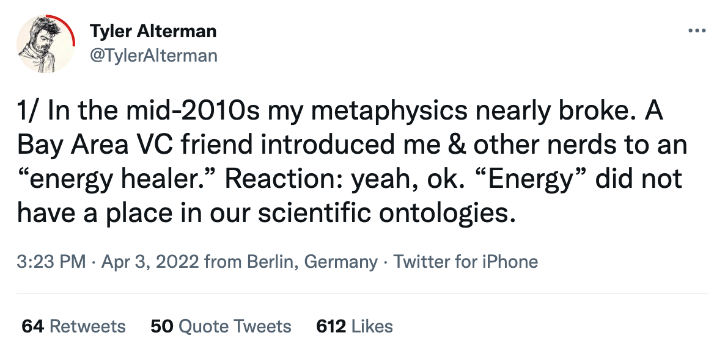The height and width of the screenshot is (355, 725).
Task: Click the number 50 quote count
Action: point(162,326)
